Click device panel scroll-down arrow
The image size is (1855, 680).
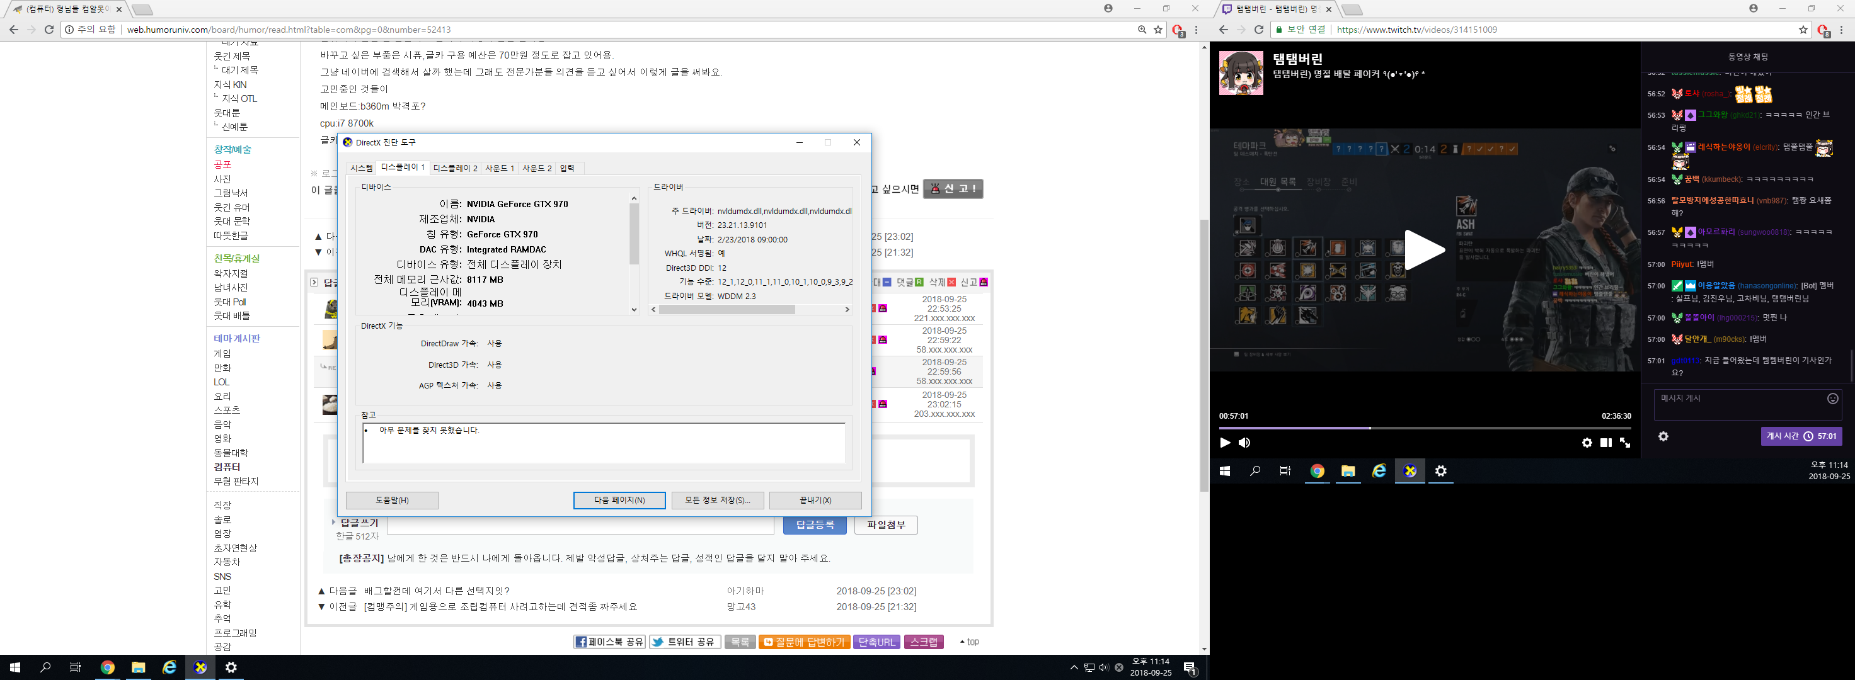pos(635,309)
